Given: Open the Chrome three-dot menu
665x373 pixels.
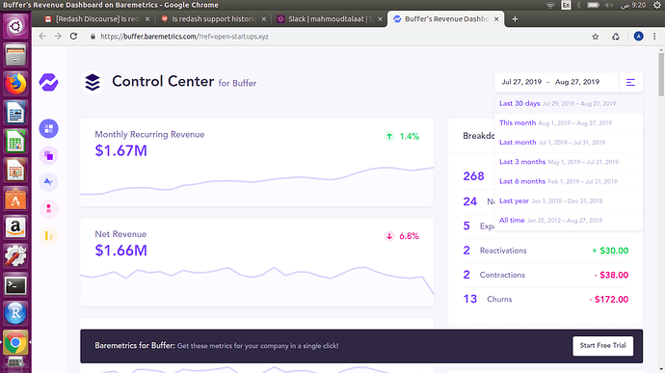Looking at the screenshot, I should 654,37.
